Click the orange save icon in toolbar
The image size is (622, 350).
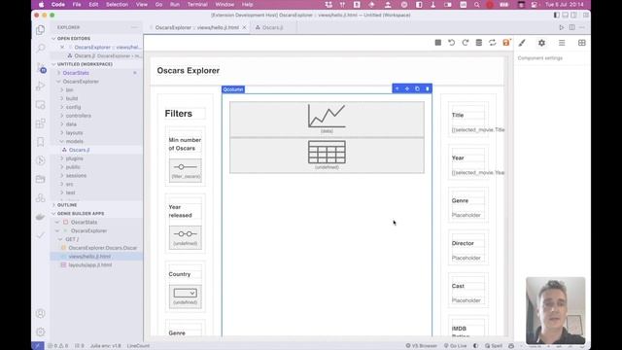506,43
